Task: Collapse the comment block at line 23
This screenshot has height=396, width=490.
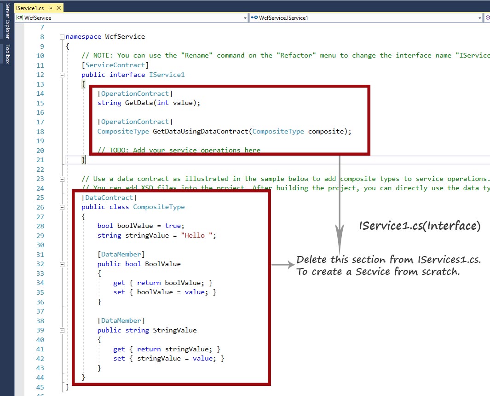Action: tap(62, 179)
